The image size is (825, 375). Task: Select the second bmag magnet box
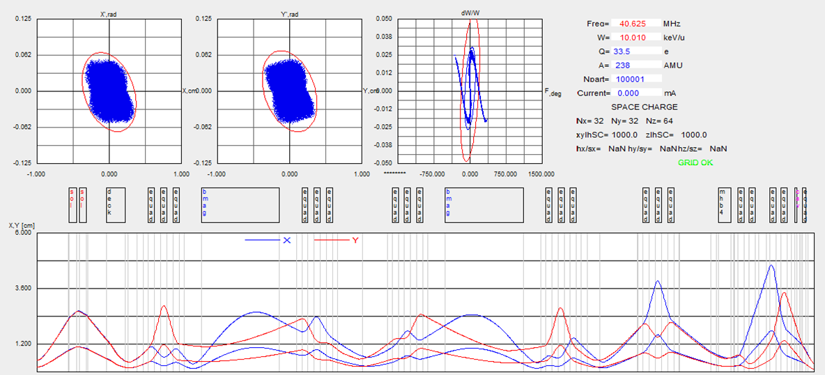484,204
